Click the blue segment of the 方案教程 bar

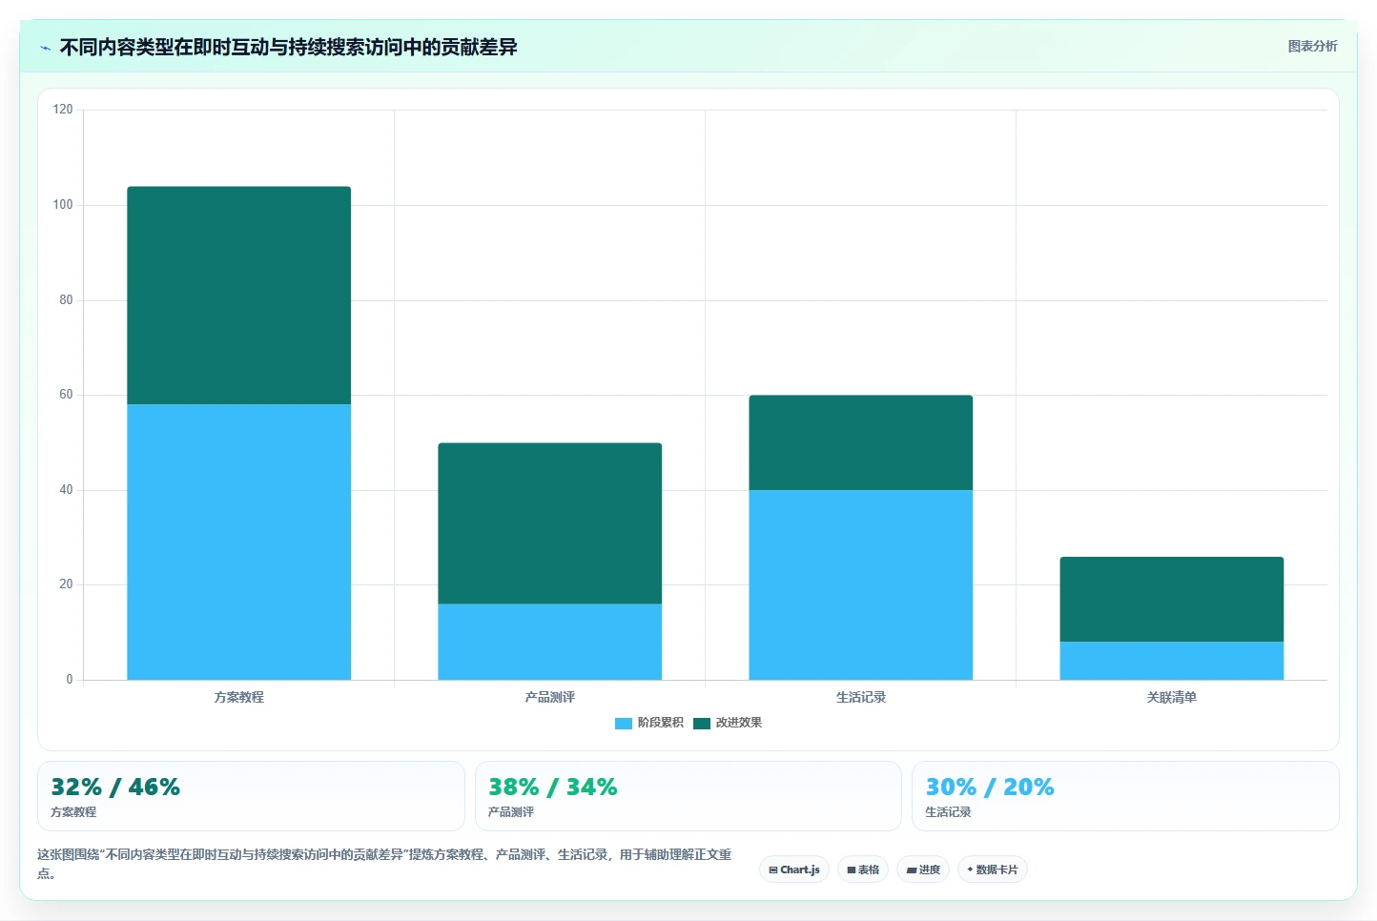239,542
